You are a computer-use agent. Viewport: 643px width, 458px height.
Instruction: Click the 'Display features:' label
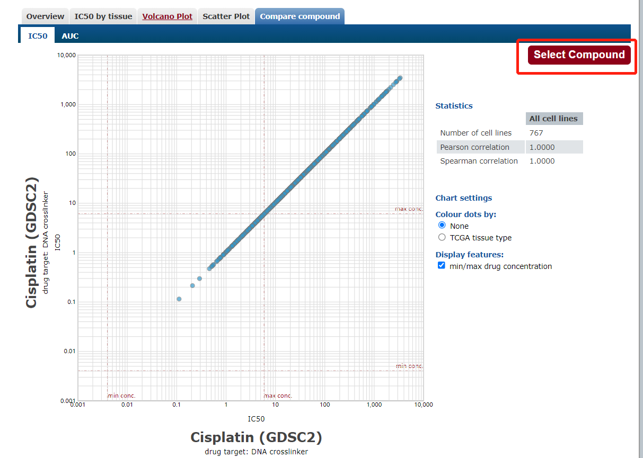pyautogui.click(x=470, y=255)
